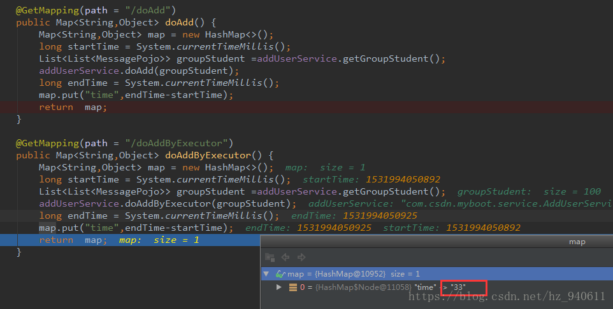Click the popup's first toolbar icon
613x309 pixels.
pyautogui.click(x=270, y=257)
